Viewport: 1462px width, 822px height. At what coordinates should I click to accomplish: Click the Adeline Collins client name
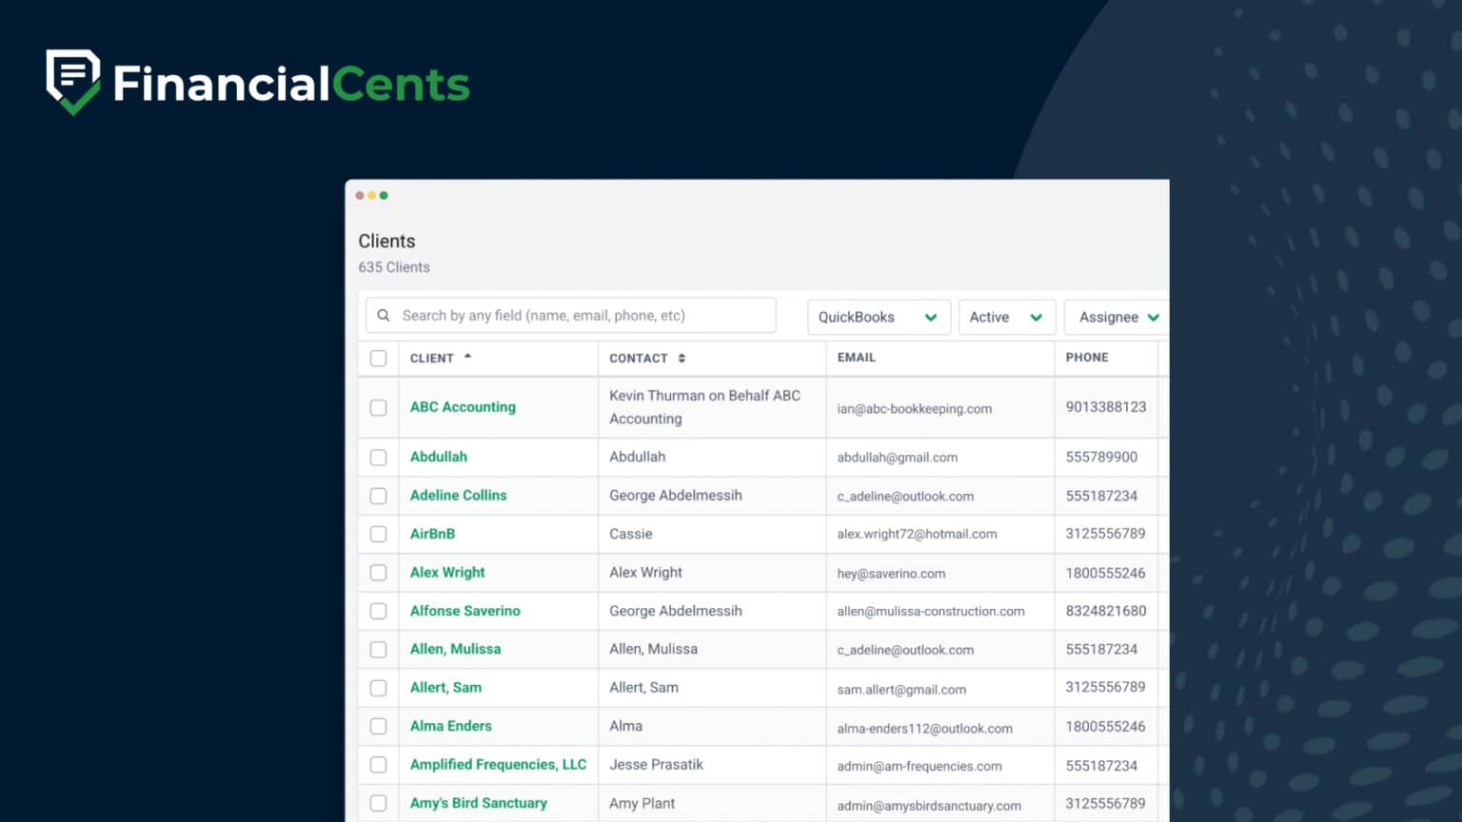(458, 496)
